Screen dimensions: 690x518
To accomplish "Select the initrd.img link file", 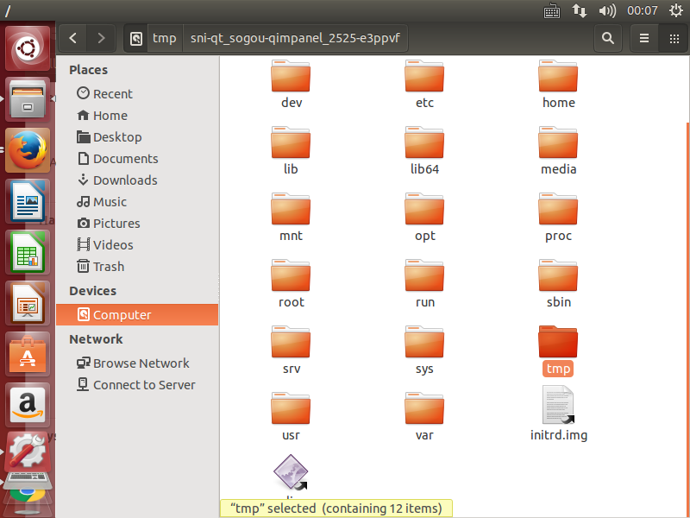I will (x=558, y=414).
